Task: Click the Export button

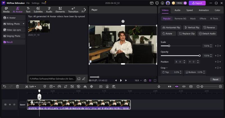Action: (x=197, y=3)
